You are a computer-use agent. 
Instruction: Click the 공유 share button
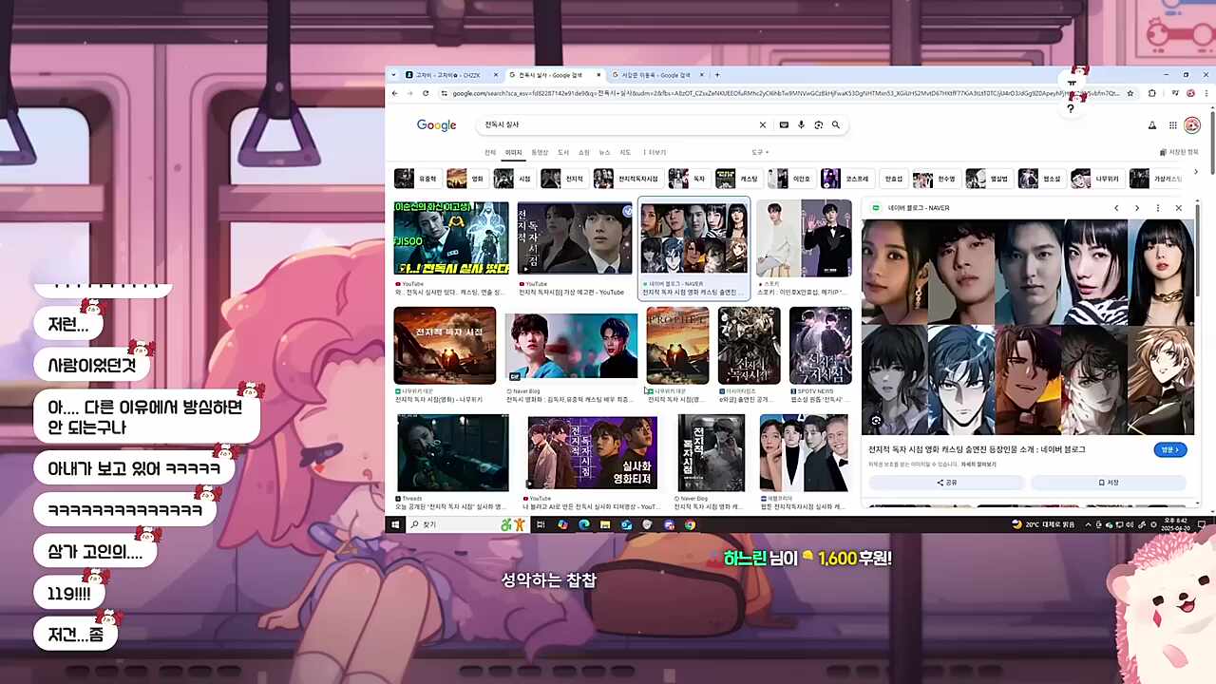(946, 483)
